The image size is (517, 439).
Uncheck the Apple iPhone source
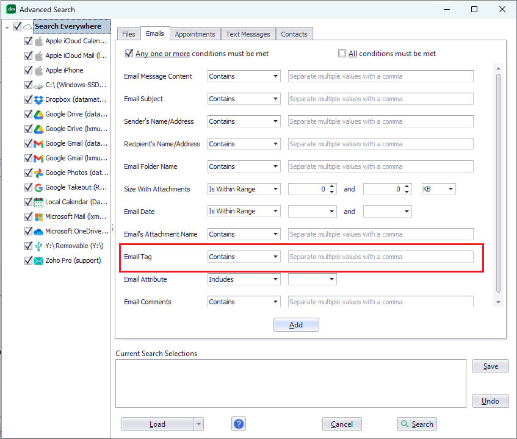(27, 70)
